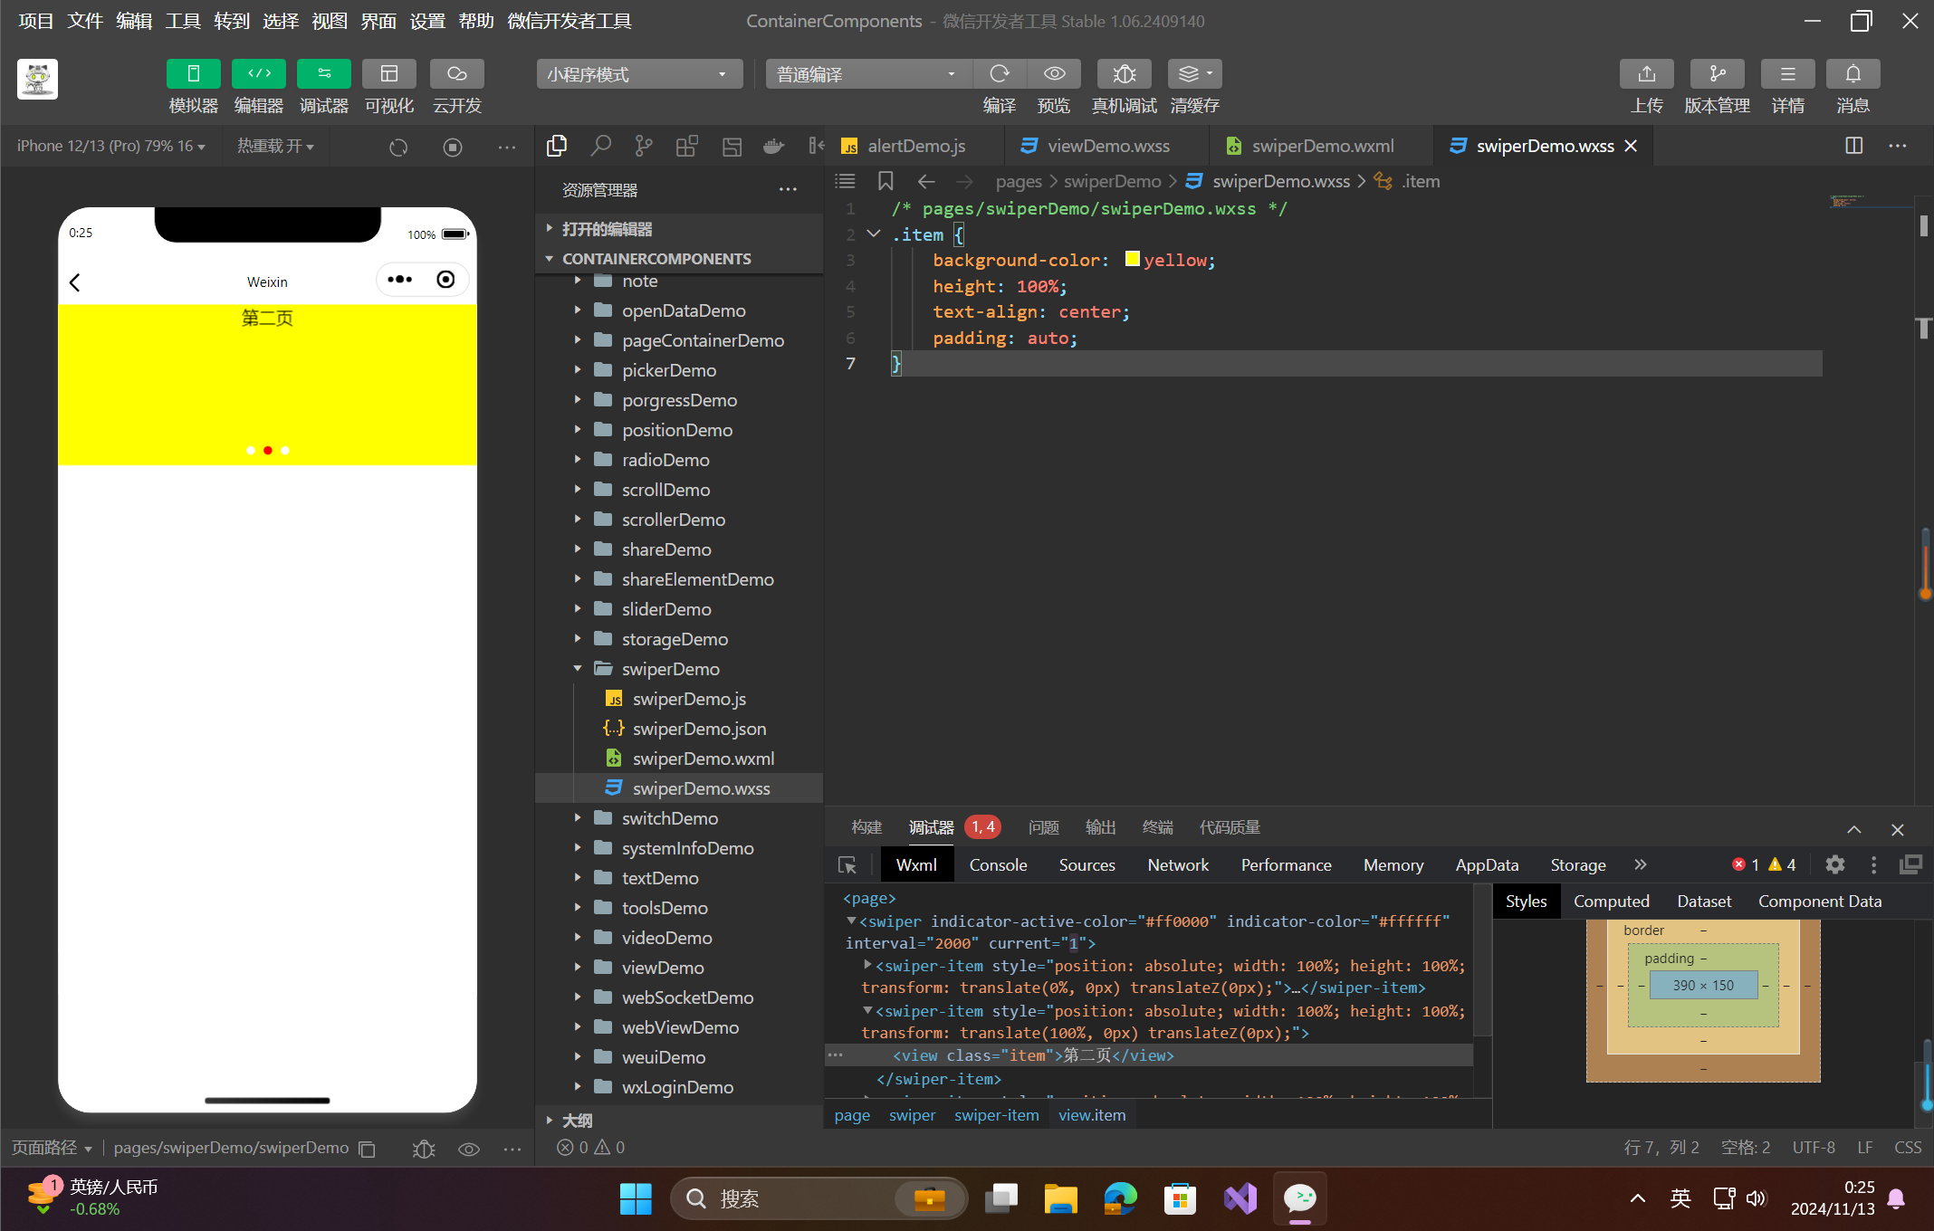Click the 上传 upload button
This screenshot has height=1231, width=1934.
1646,73
